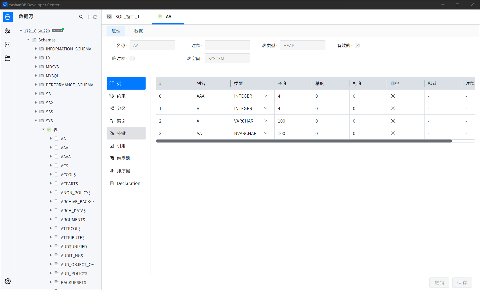Toggle the 临时表 checkbox
Screen dimensions: 480x290
click(132, 58)
